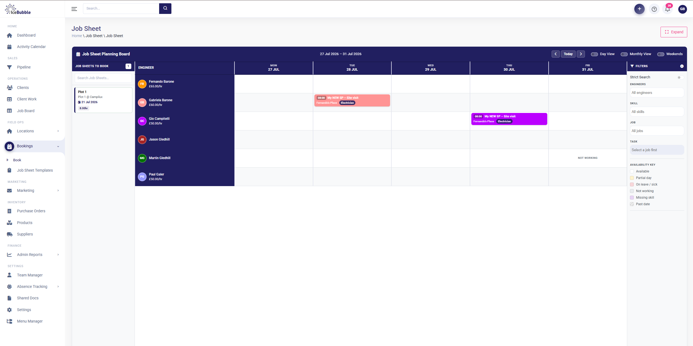Image resolution: width=693 pixels, height=346 pixels.
Task: Click the Missing skill key swatch
Action: click(632, 198)
